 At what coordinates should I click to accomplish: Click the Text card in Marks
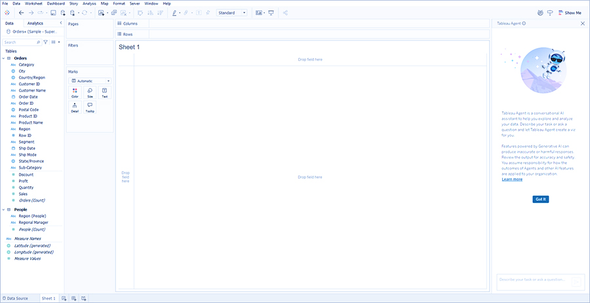(x=105, y=92)
